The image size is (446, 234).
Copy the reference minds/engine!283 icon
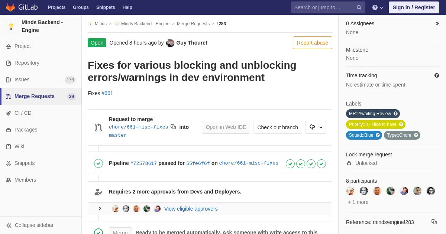[x=434, y=222]
